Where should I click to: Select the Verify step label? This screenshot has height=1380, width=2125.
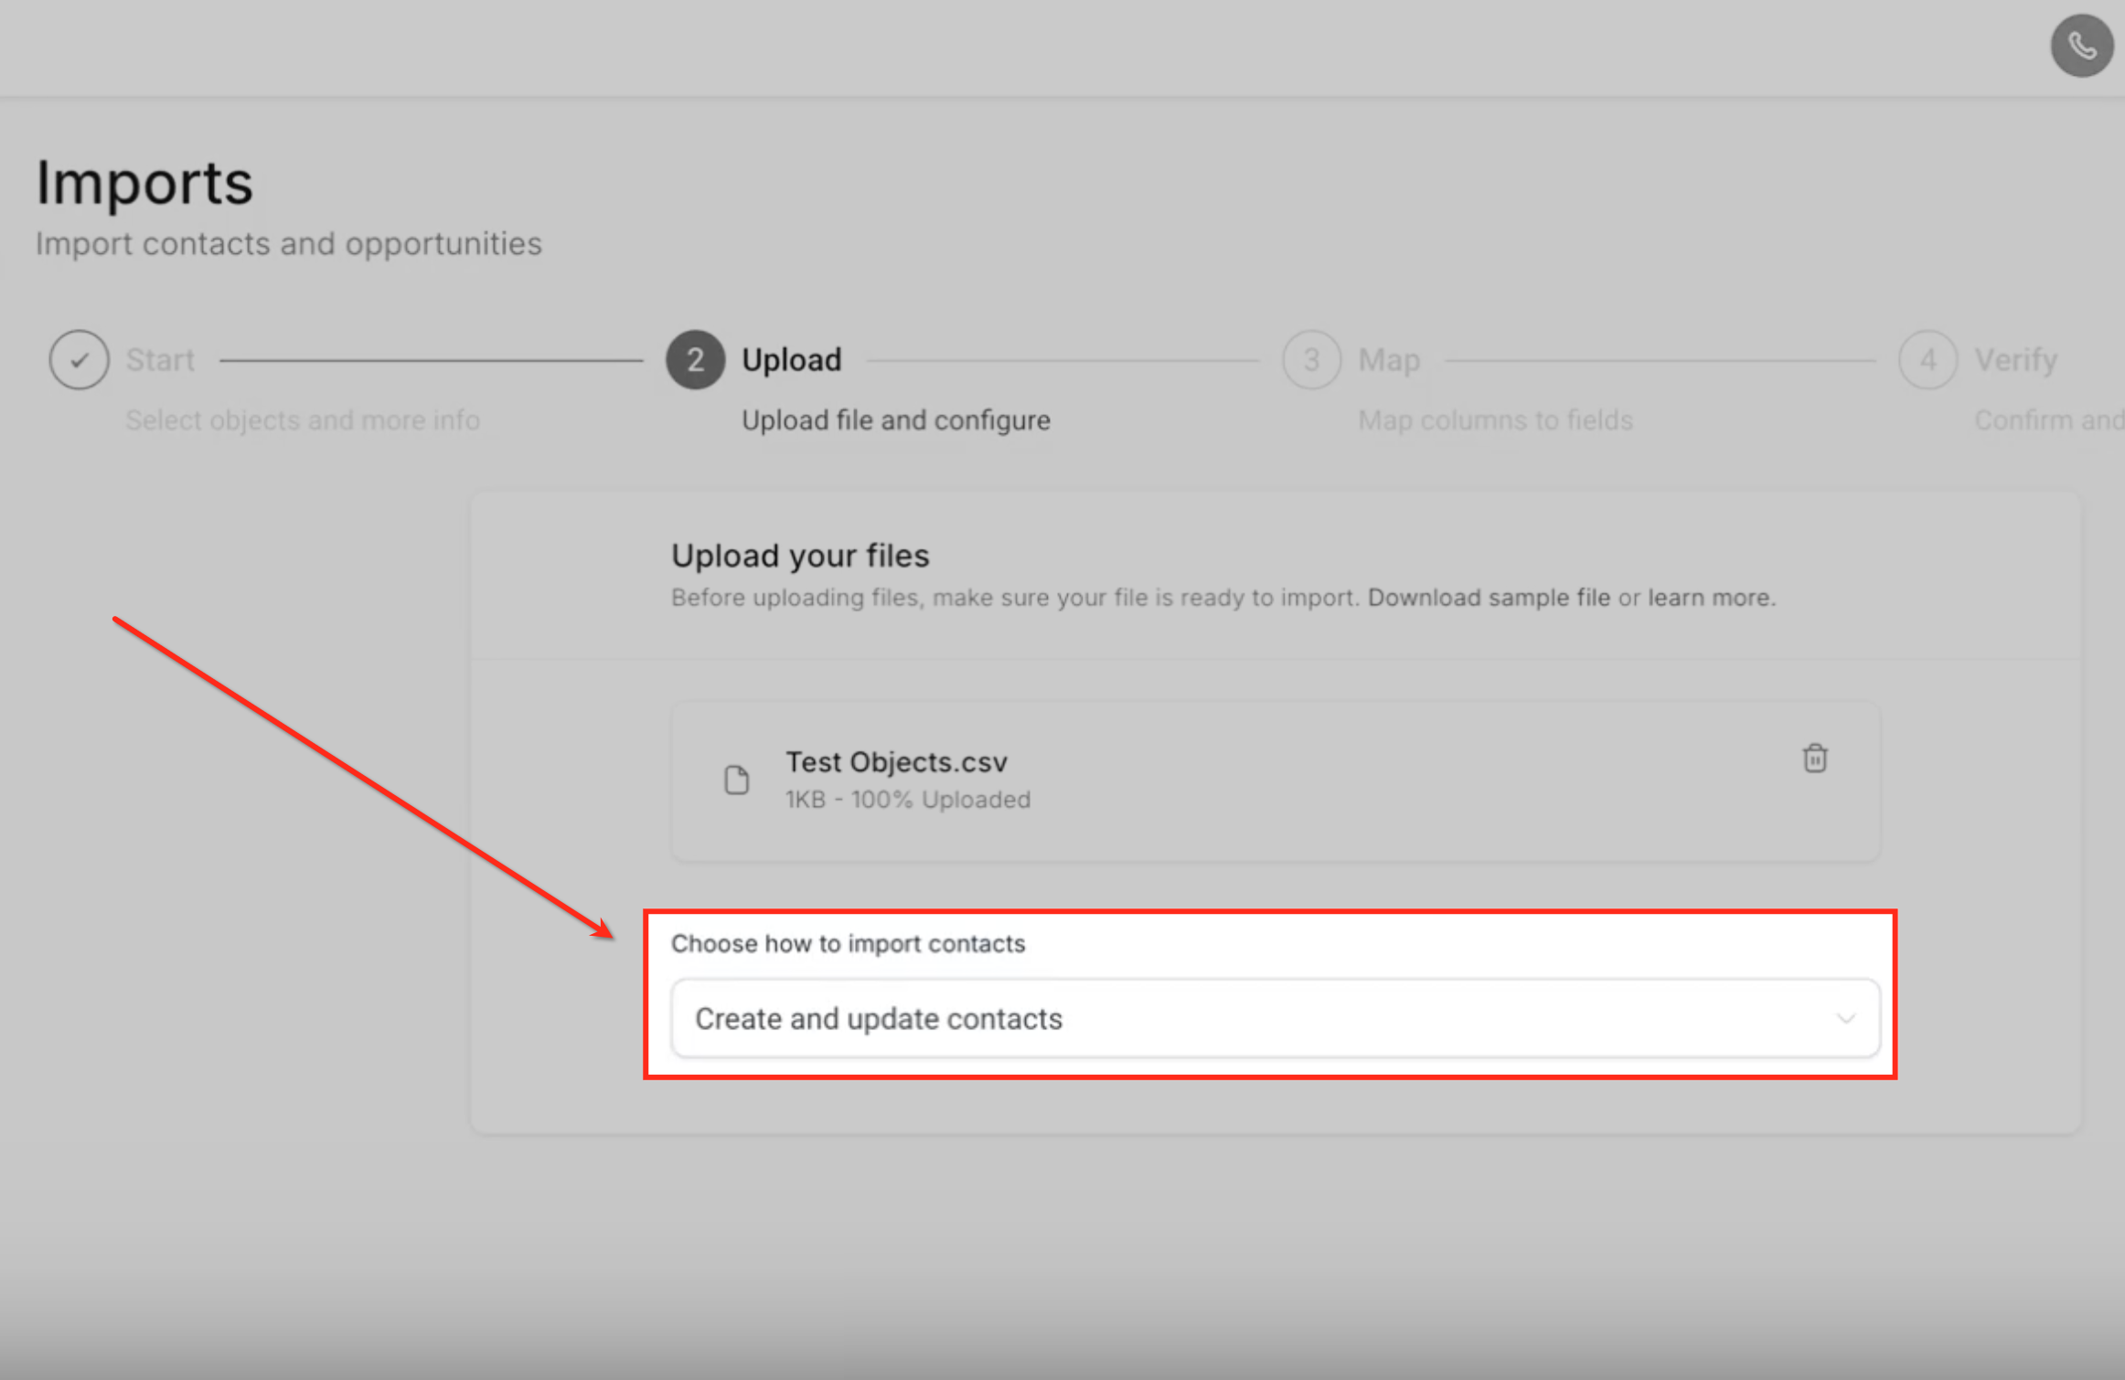(2015, 360)
